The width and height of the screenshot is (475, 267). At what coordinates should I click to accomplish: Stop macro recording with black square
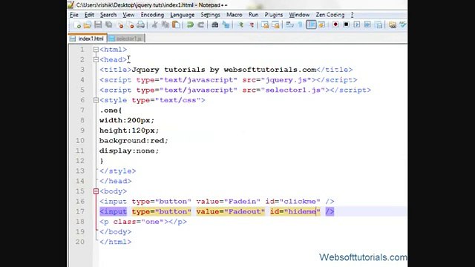(x=347, y=24)
